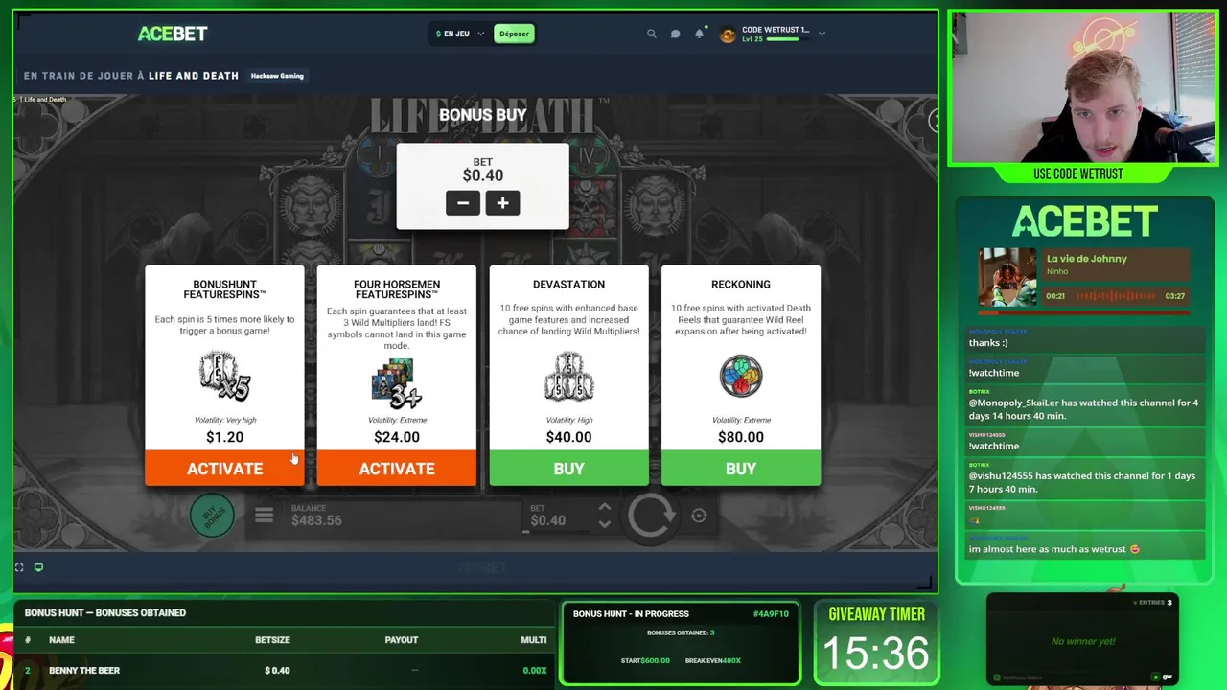
Task: Open the site search icon
Action: 651,34
